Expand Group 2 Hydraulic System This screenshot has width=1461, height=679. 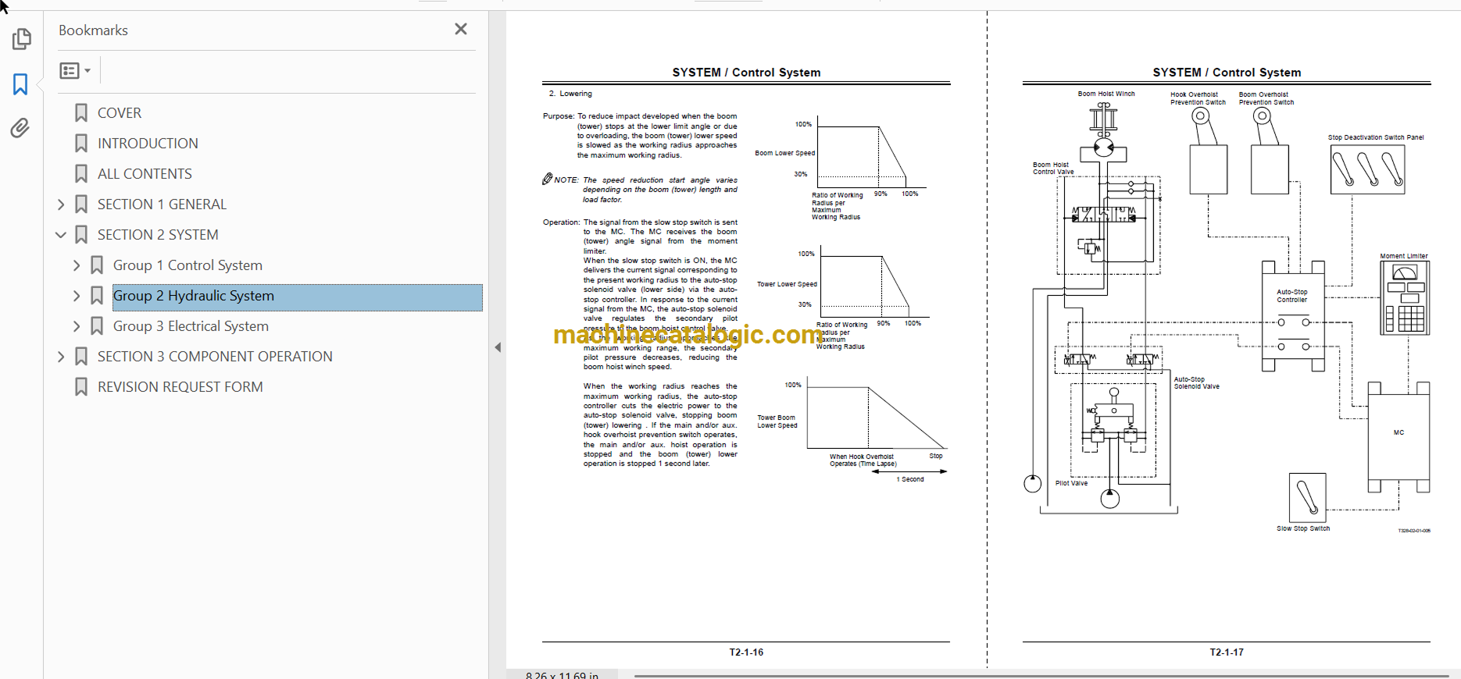pyautogui.click(x=77, y=296)
